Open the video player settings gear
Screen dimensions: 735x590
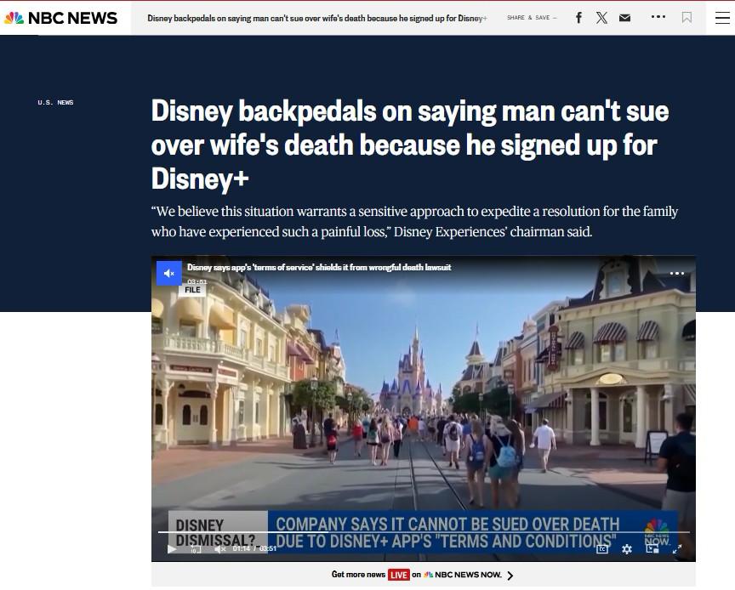click(x=627, y=549)
